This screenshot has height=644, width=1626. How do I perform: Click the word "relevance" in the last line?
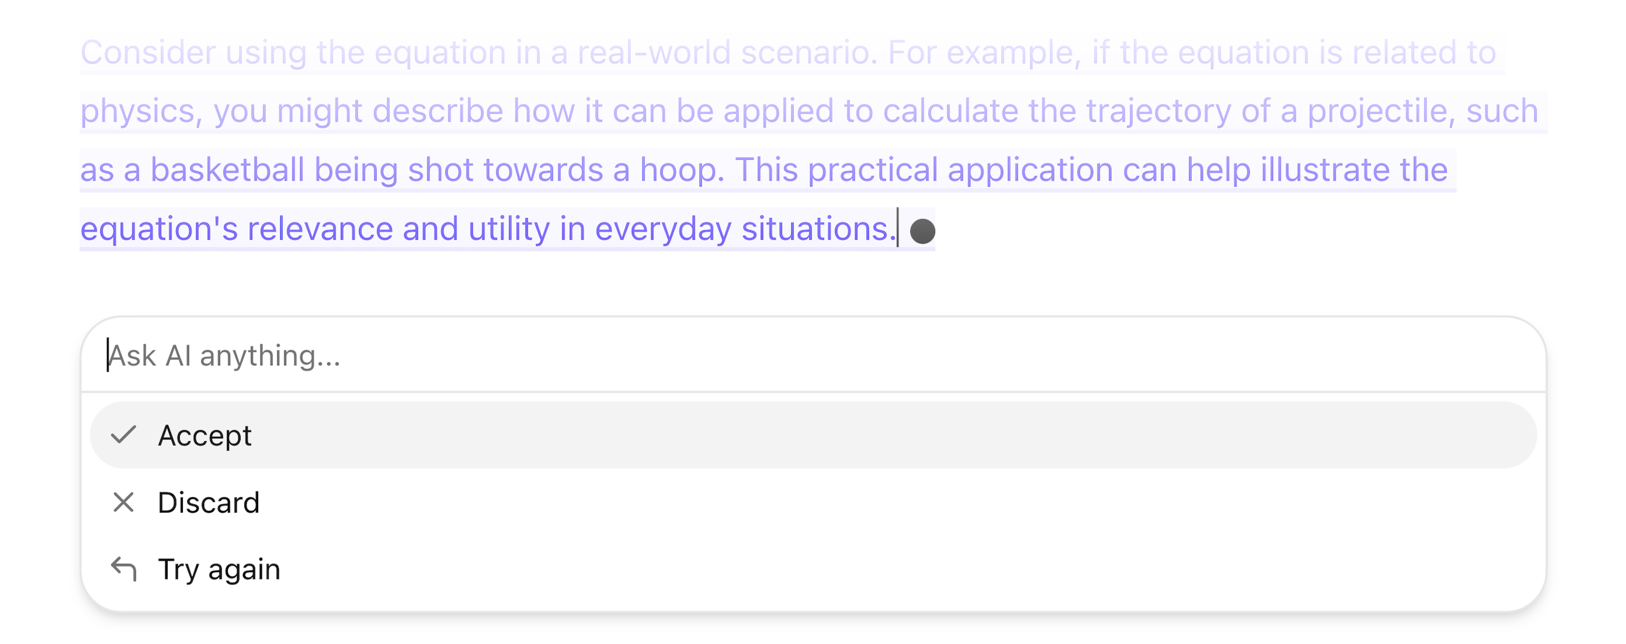pos(320,228)
